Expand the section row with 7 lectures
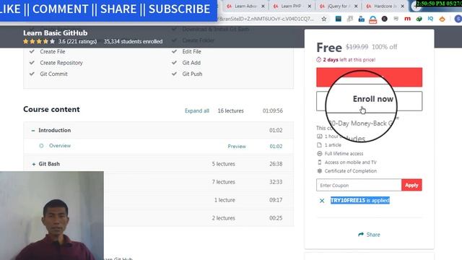Viewport: 462px width, 260px height. tap(159, 182)
